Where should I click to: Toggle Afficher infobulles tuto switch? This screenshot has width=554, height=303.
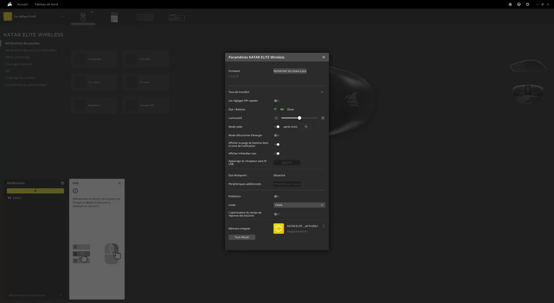[x=277, y=153]
